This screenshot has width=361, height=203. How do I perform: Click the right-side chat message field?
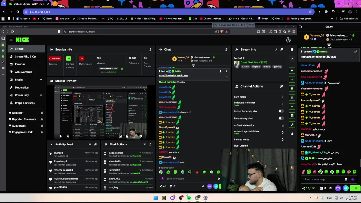click(329, 180)
